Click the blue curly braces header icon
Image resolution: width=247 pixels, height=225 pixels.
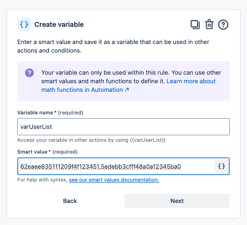[x=24, y=24]
